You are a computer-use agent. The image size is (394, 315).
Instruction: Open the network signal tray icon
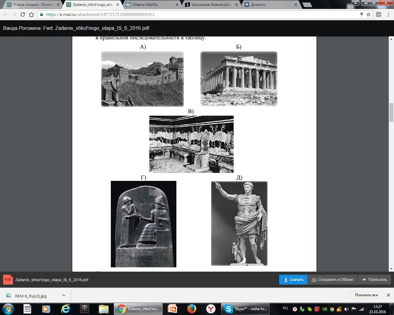[361, 309]
